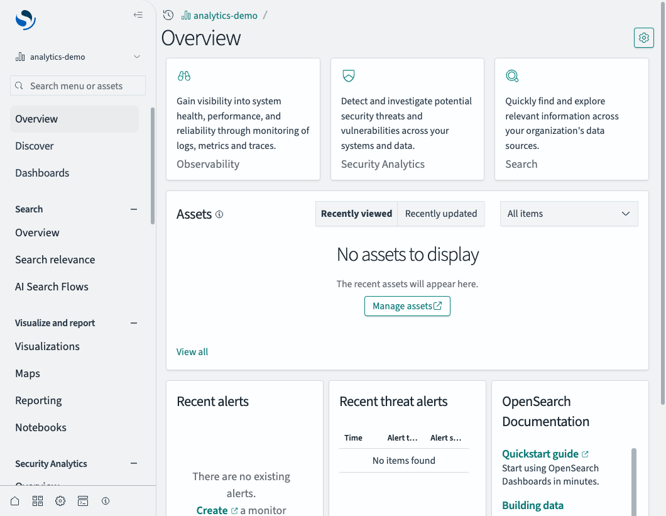This screenshot has width=666, height=516.
Task: Click the Security Analytics shield icon
Action: click(x=348, y=75)
